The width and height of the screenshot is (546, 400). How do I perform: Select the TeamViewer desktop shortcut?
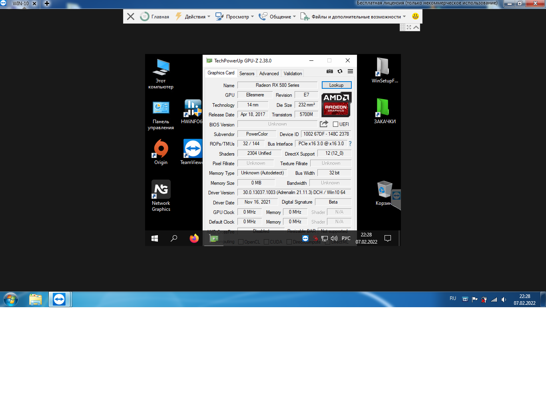click(x=192, y=152)
